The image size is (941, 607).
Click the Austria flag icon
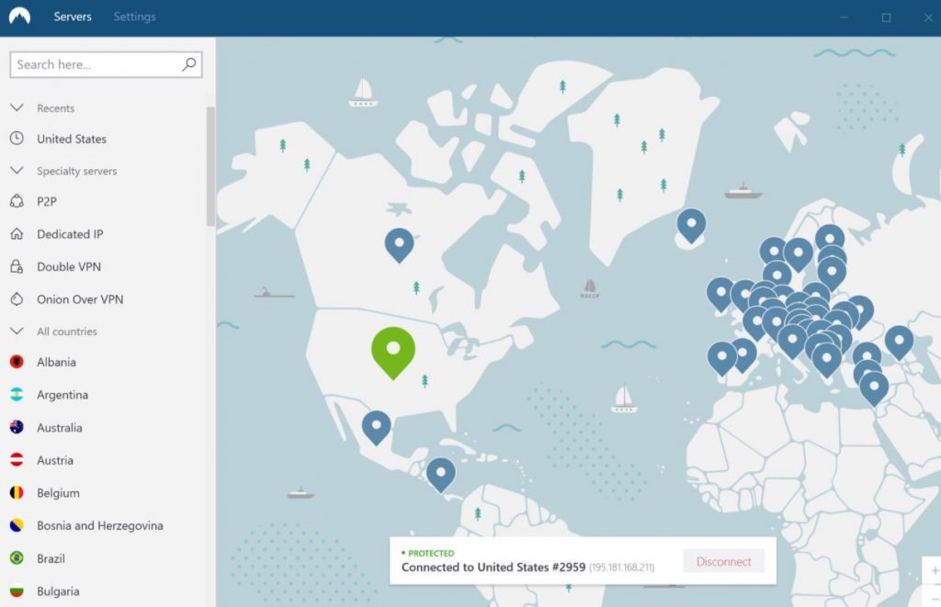(x=17, y=459)
